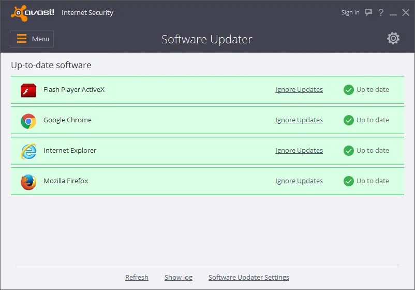
Task: Click the green checkmark for Mozilla Firefox
Action: point(349,181)
